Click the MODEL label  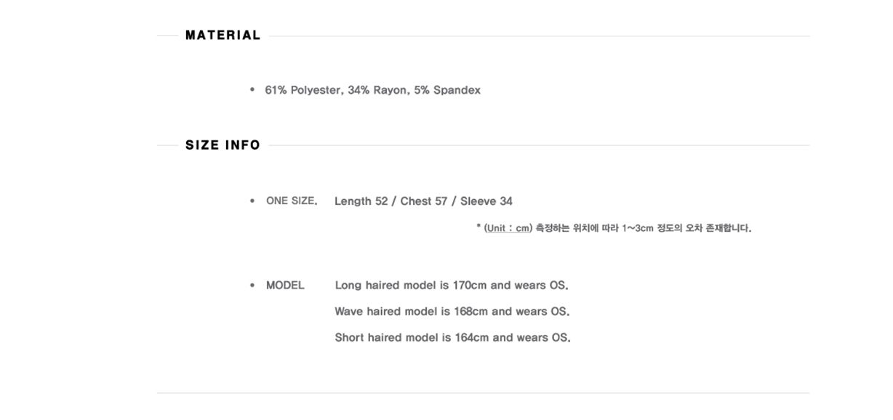click(x=285, y=286)
